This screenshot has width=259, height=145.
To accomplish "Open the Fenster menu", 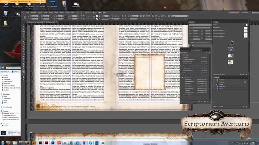I will 68,12.
